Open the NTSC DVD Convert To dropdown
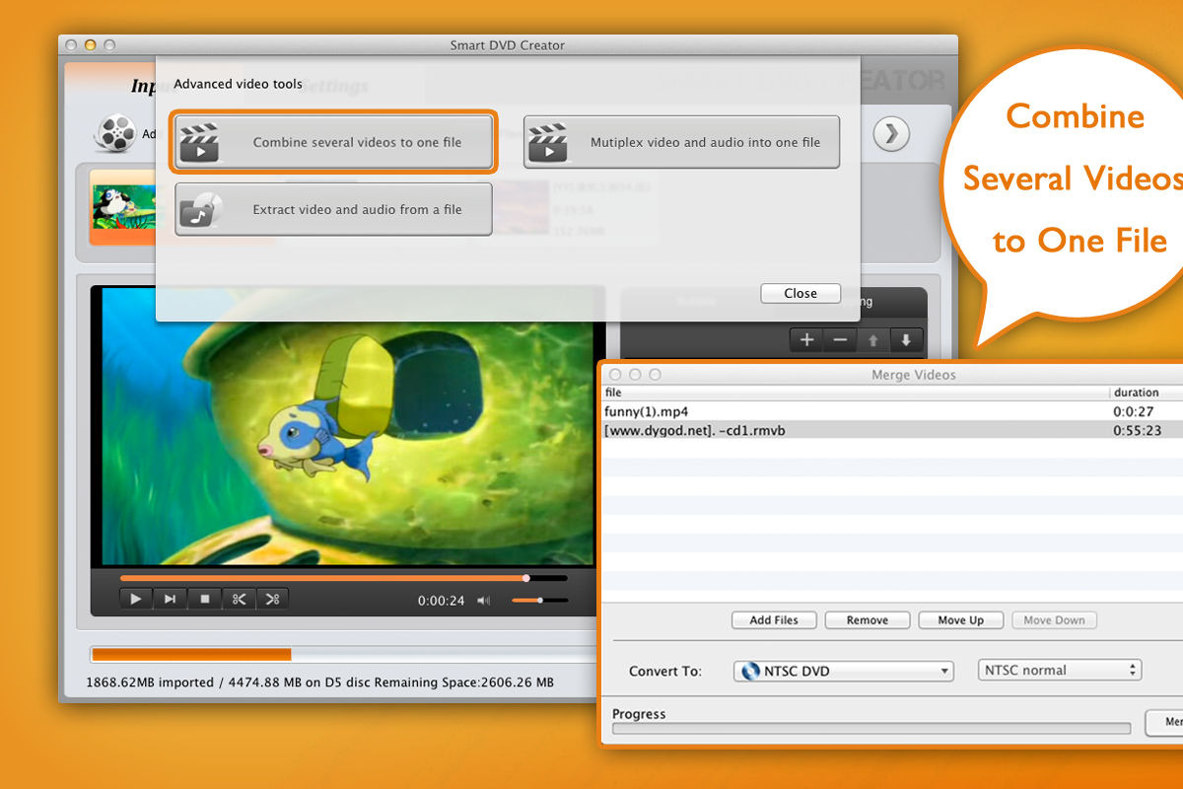The image size is (1183, 789). click(x=844, y=671)
